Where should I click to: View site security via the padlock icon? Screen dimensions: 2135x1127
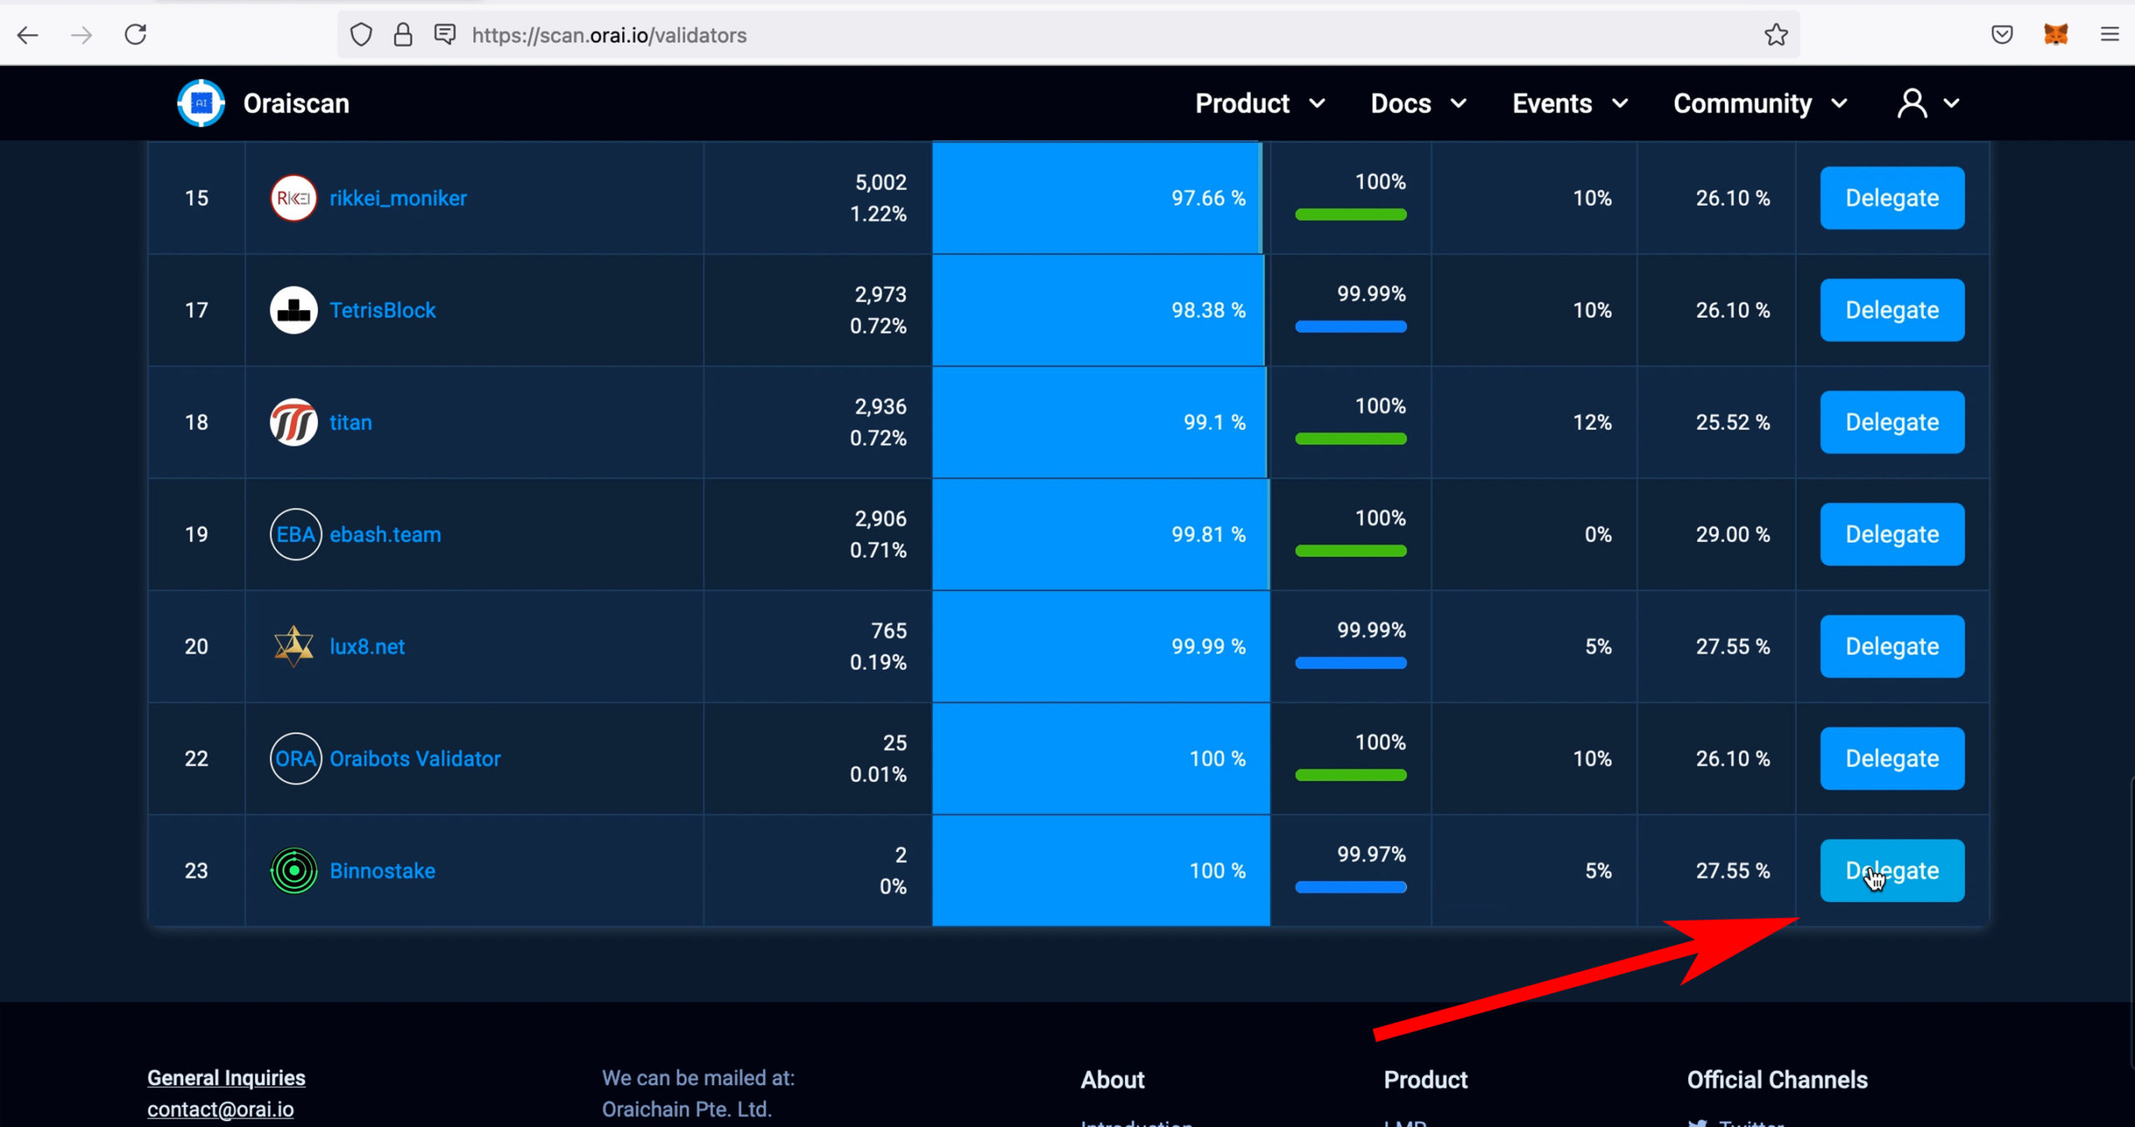[403, 35]
